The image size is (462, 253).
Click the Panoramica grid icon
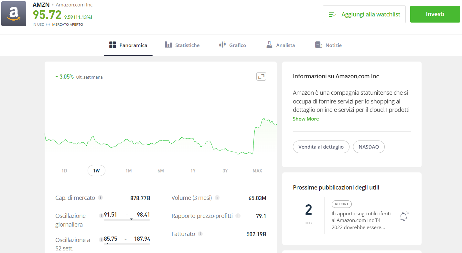click(113, 45)
